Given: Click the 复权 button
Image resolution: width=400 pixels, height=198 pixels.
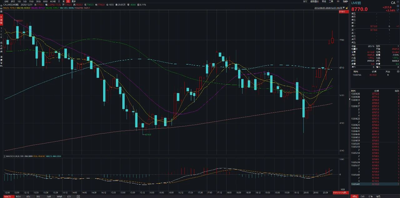Looking at the screenshot, I should pos(305,2).
